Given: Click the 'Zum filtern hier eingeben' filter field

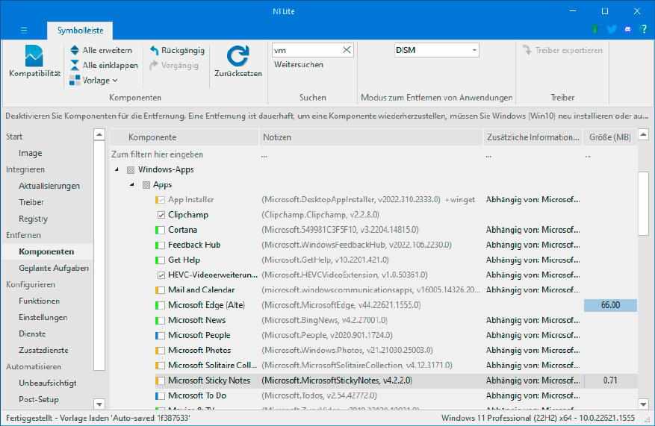Looking at the screenshot, I should coord(184,154).
